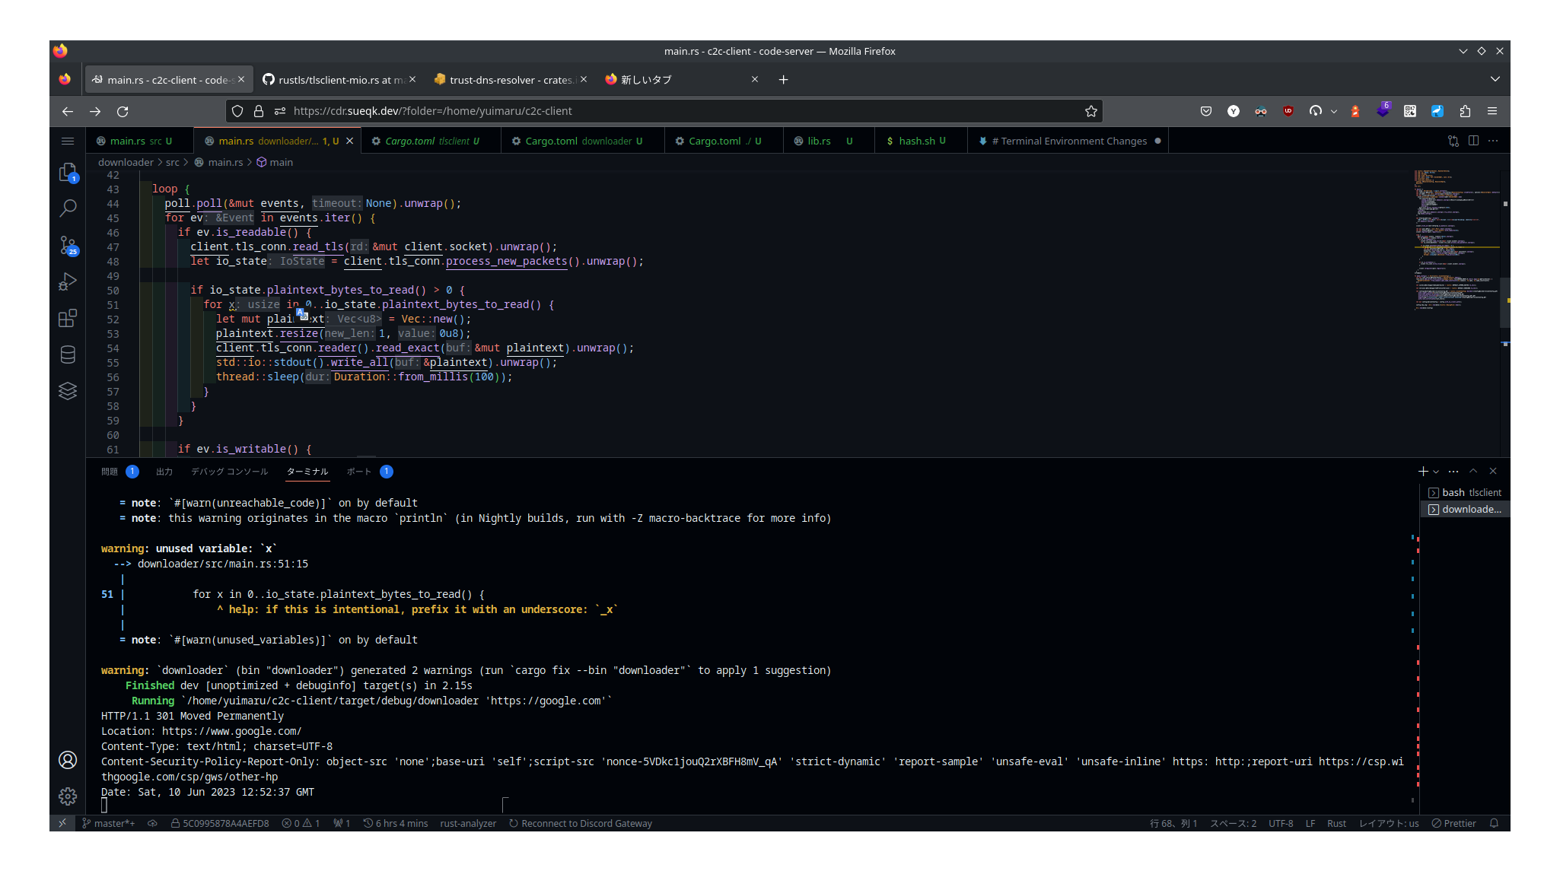Open the Explorer view in activity bar
The width and height of the screenshot is (1560, 890).
(68, 173)
